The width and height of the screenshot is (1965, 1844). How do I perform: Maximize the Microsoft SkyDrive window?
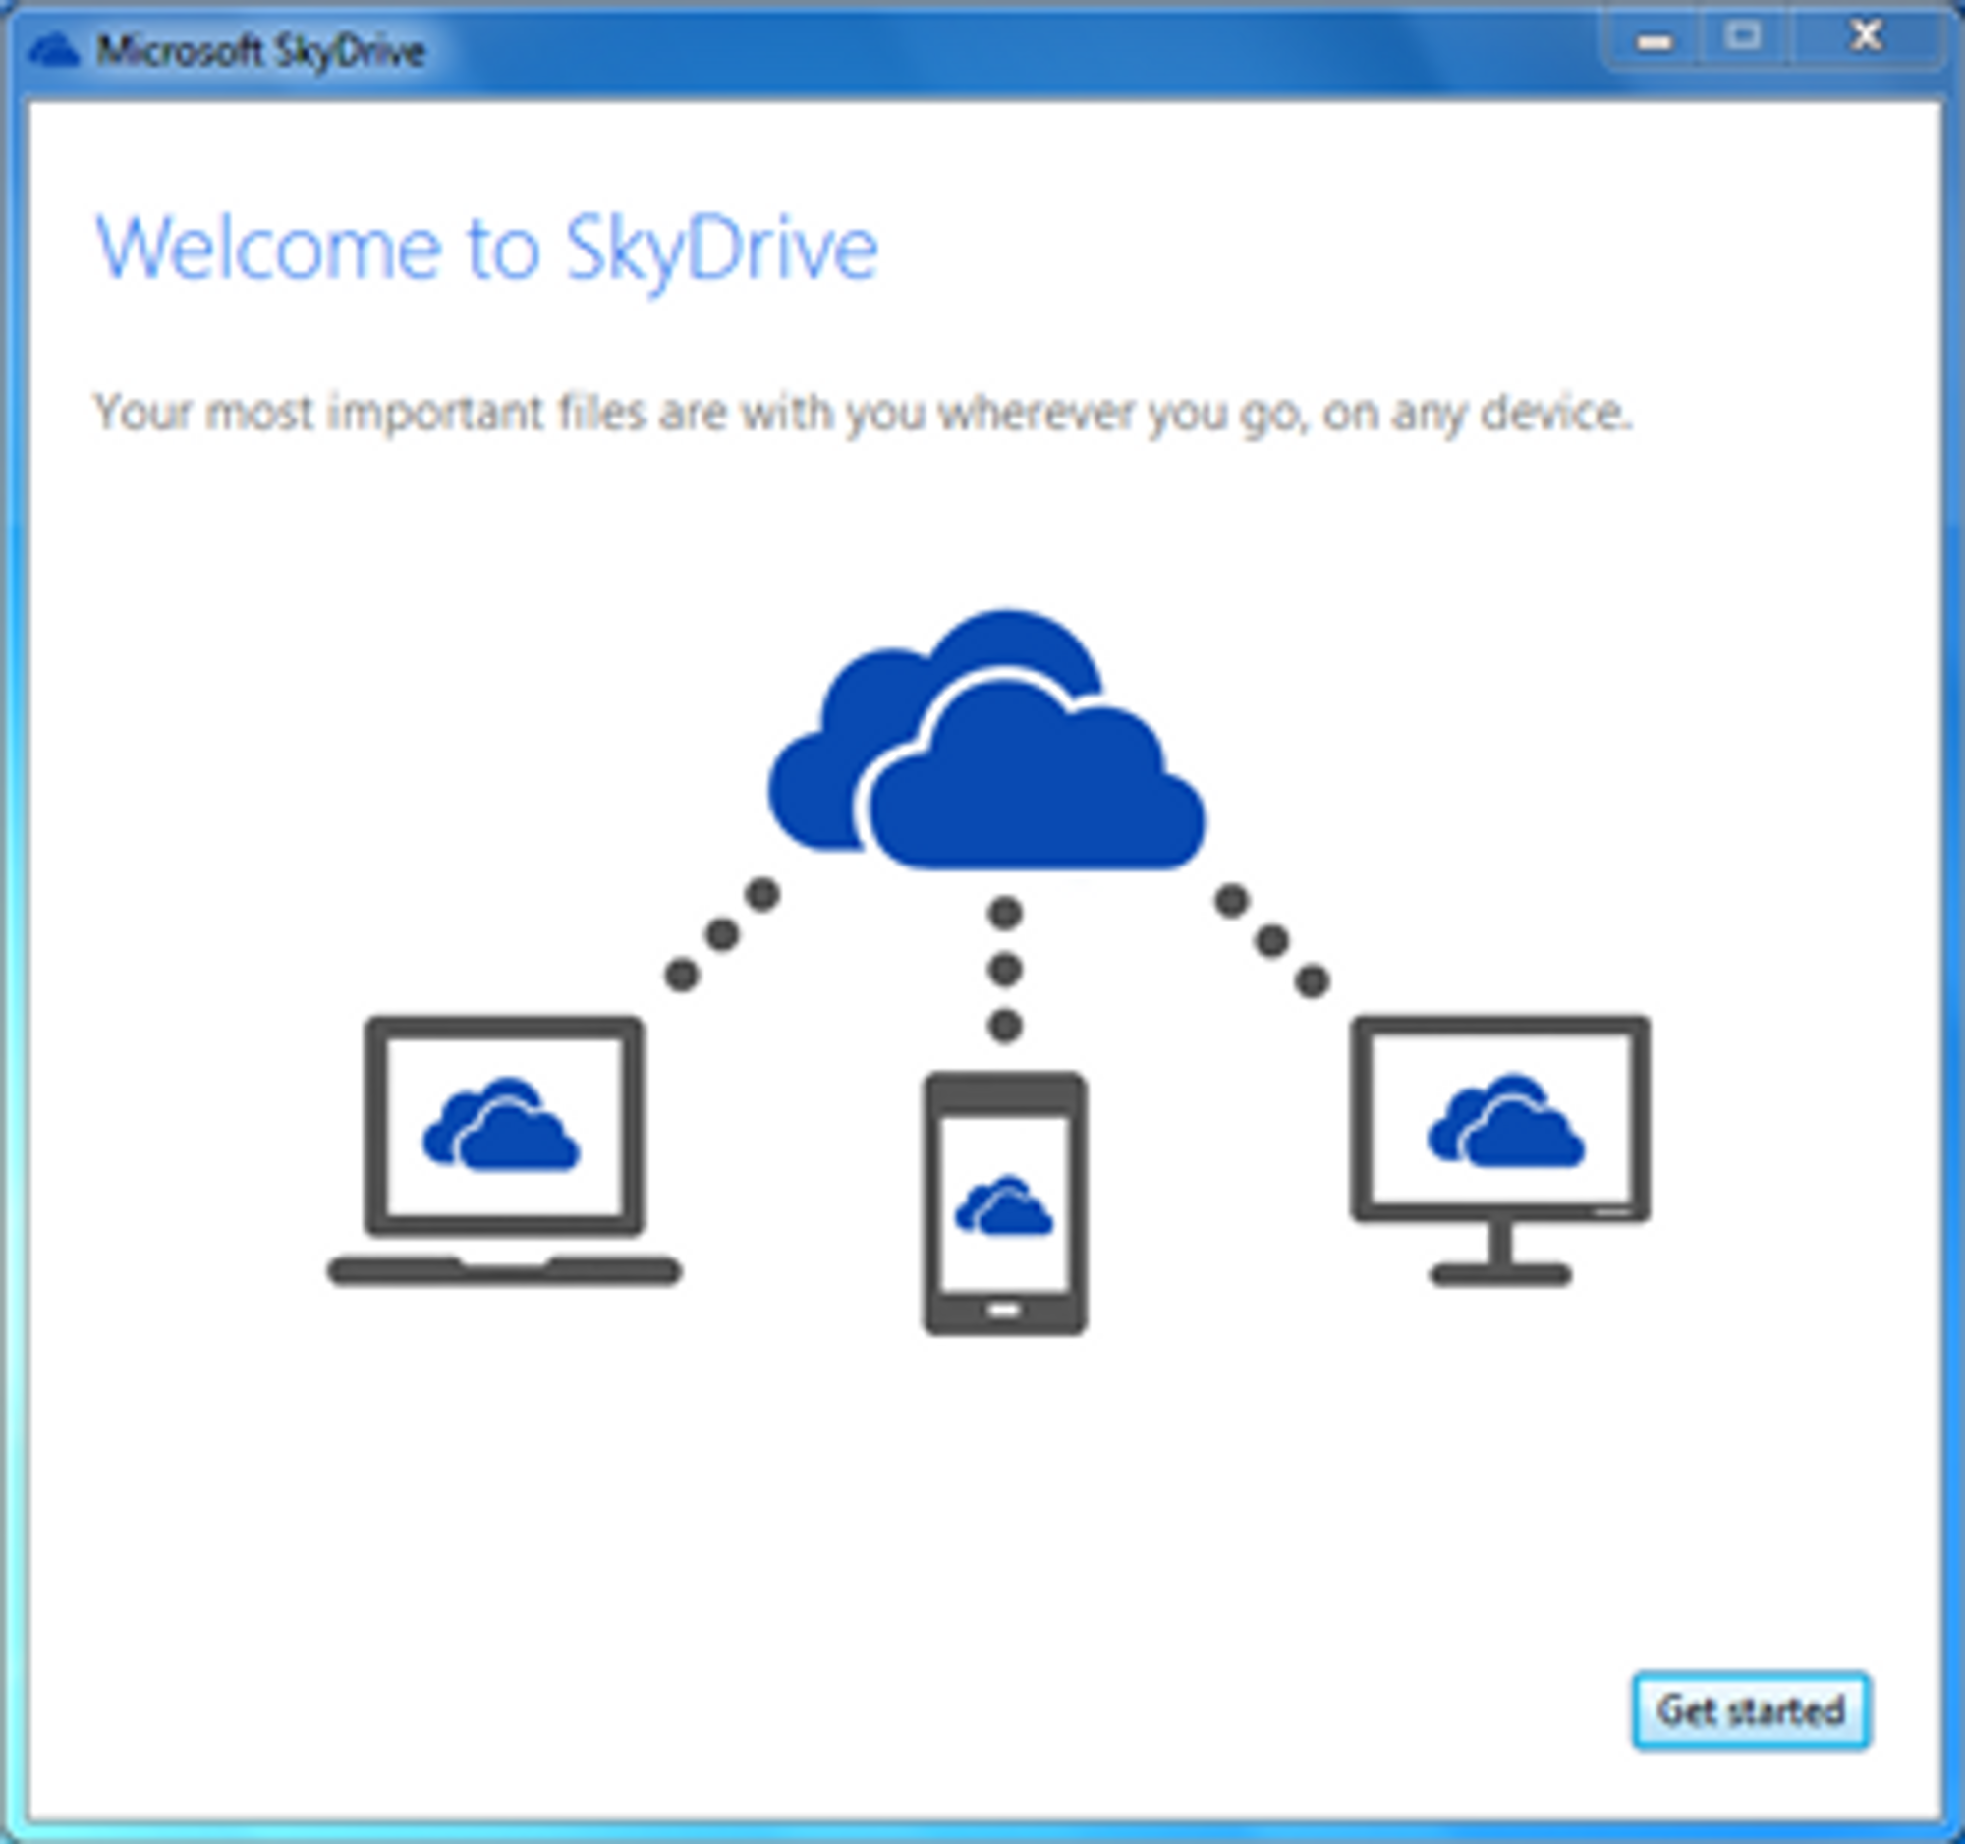point(1744,38)
